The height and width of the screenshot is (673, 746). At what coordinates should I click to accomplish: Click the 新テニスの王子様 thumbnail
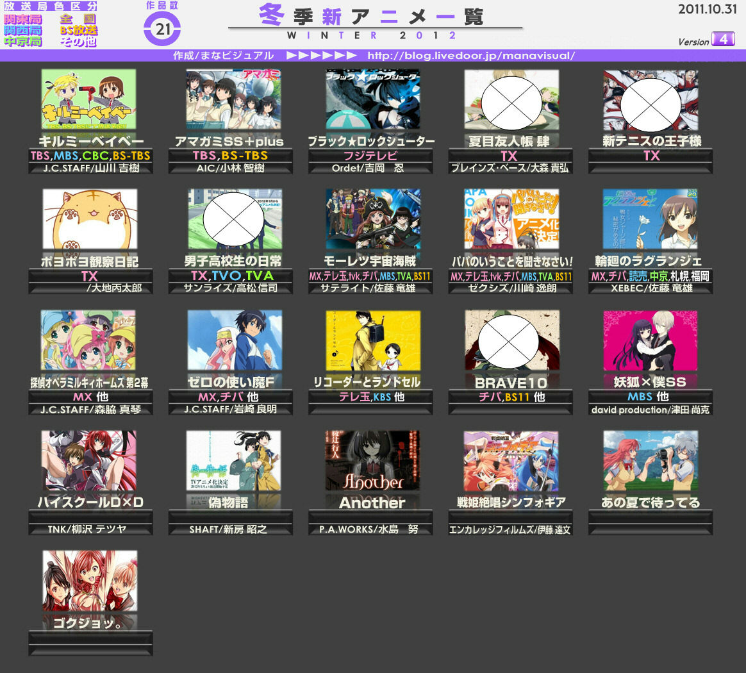click(651, 100)
